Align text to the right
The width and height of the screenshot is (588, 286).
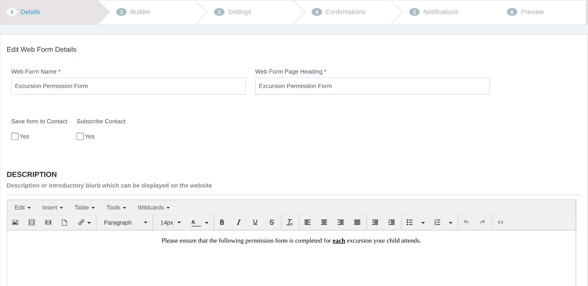tap(340, 222)
